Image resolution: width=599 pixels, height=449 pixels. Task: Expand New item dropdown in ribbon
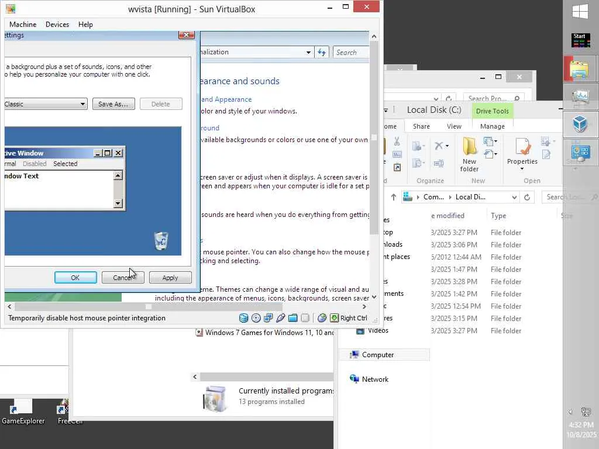point(490,141)
